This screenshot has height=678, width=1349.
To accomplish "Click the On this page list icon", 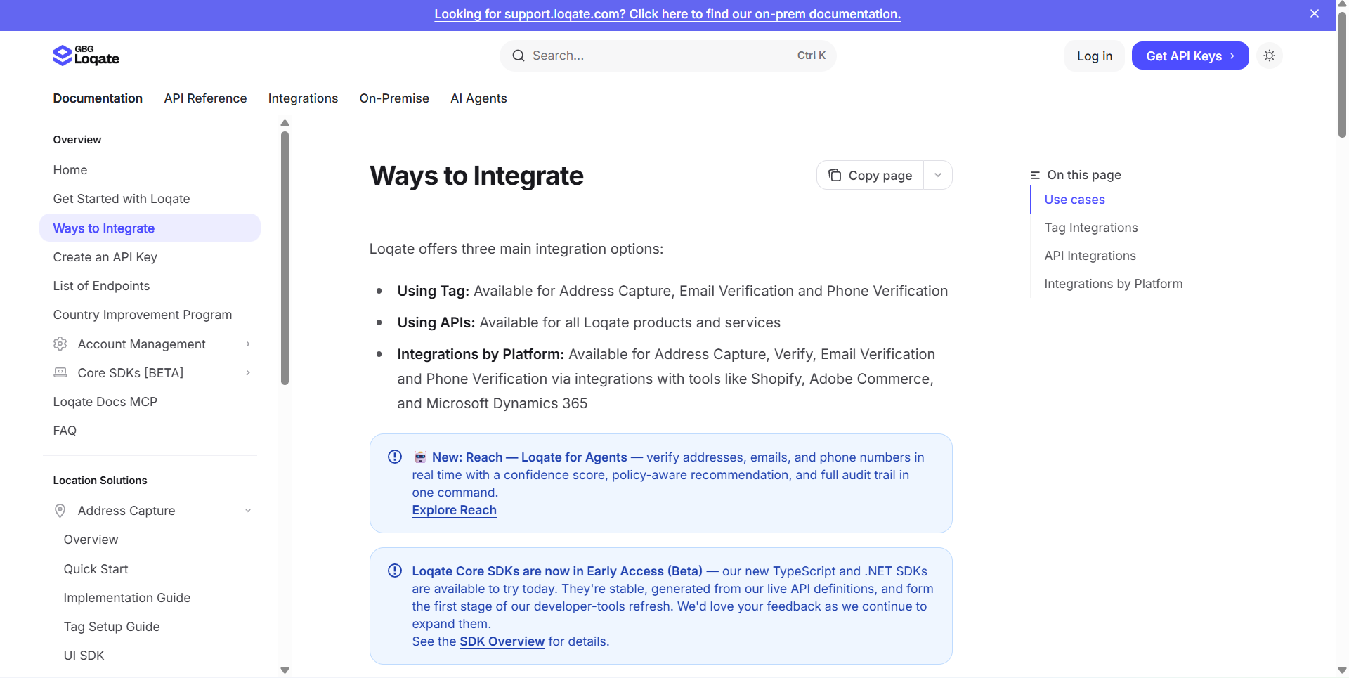I will point(1035,175).
